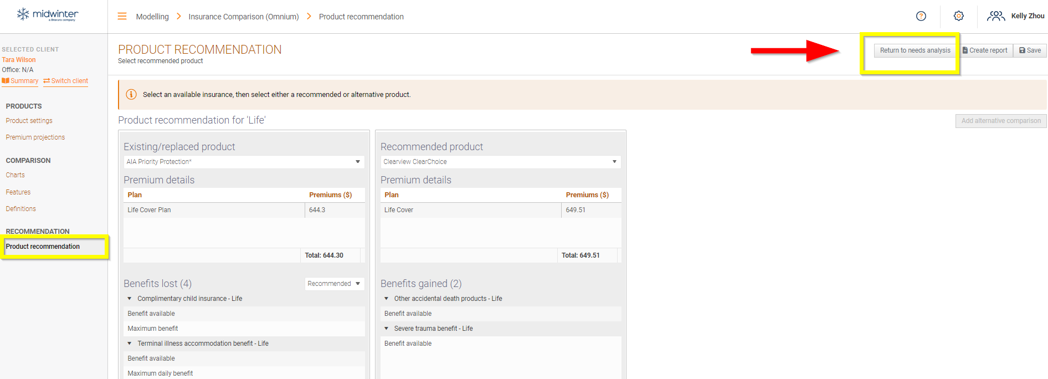Click Total: 644.30 text

[x=324, y=255]
